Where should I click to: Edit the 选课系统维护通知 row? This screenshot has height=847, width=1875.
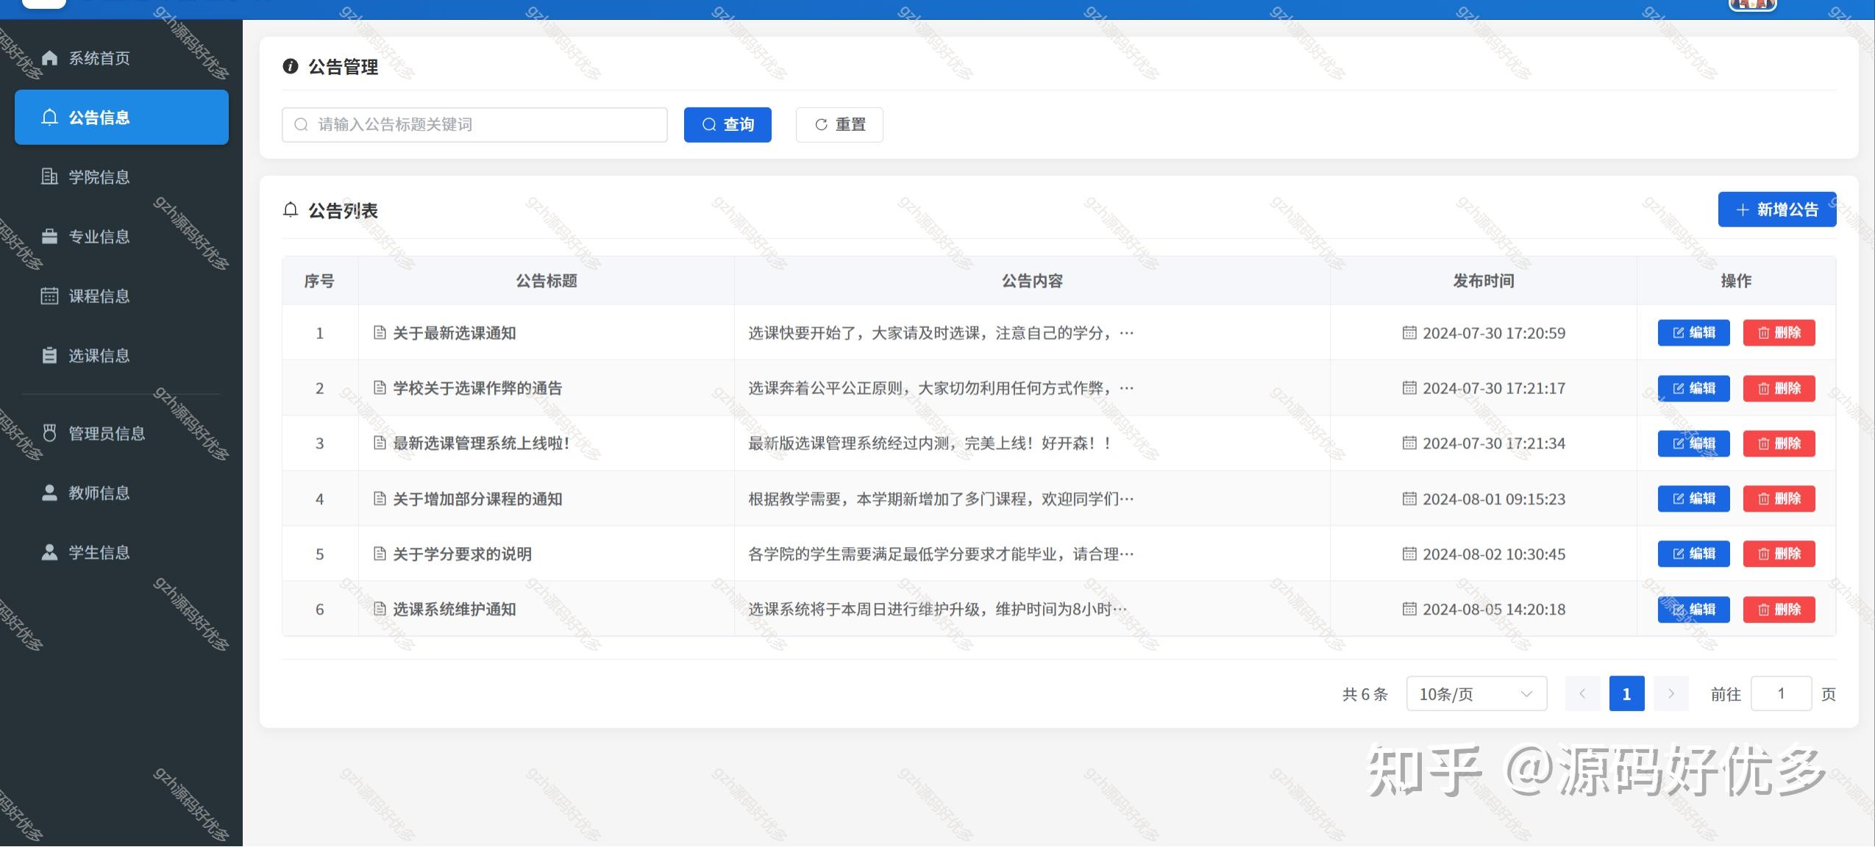tap(1693, 609)
